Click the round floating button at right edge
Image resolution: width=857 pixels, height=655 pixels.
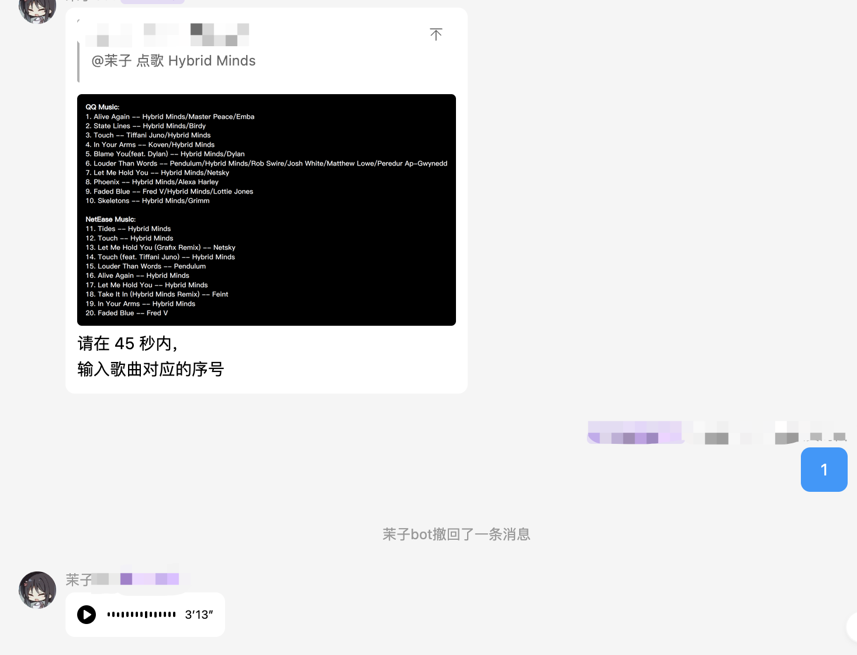[852, 627]
